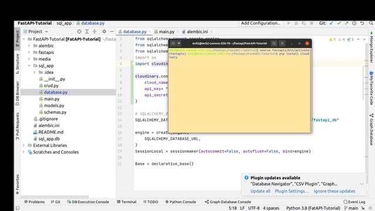Close the alembic.ini editor tab
This screenshot has height=211, width=375.
coord(211,32)
